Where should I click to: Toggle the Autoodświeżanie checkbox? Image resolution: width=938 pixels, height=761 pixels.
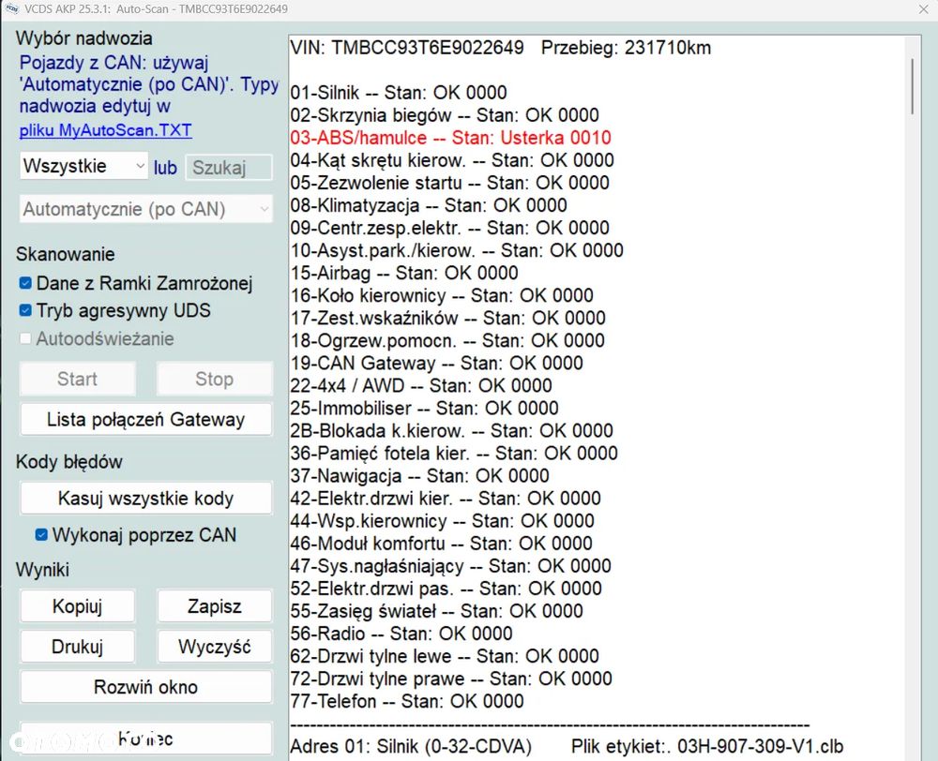tap(25, 338)
